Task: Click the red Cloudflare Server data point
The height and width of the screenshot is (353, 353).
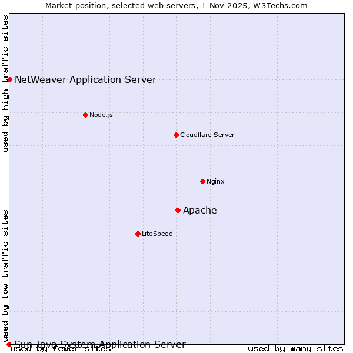Action: (x=176, y=135)
